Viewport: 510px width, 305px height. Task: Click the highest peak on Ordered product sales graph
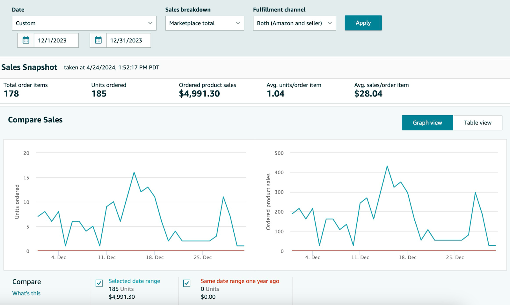pos(387,166)
